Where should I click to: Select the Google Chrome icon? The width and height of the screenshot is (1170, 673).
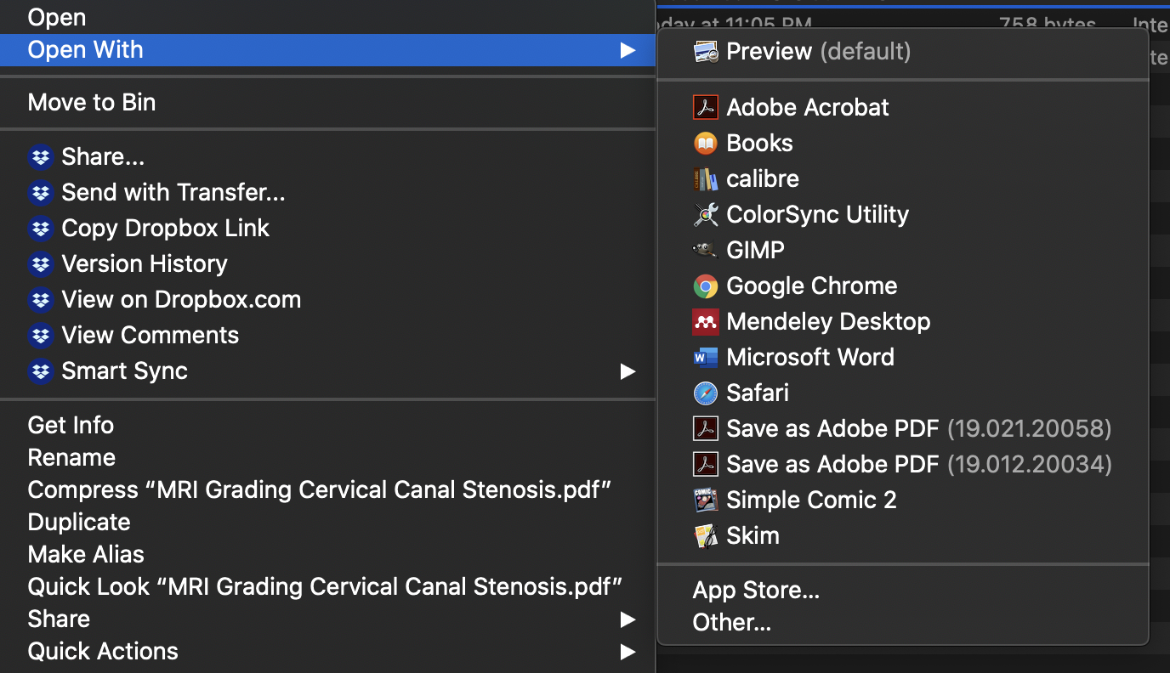(706, 286)
